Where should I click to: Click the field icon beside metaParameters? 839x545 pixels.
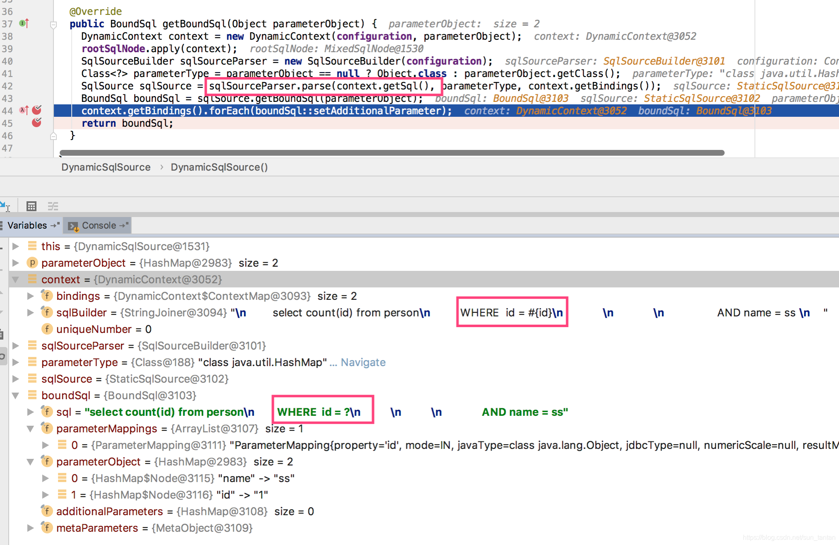tap(47, 528)
